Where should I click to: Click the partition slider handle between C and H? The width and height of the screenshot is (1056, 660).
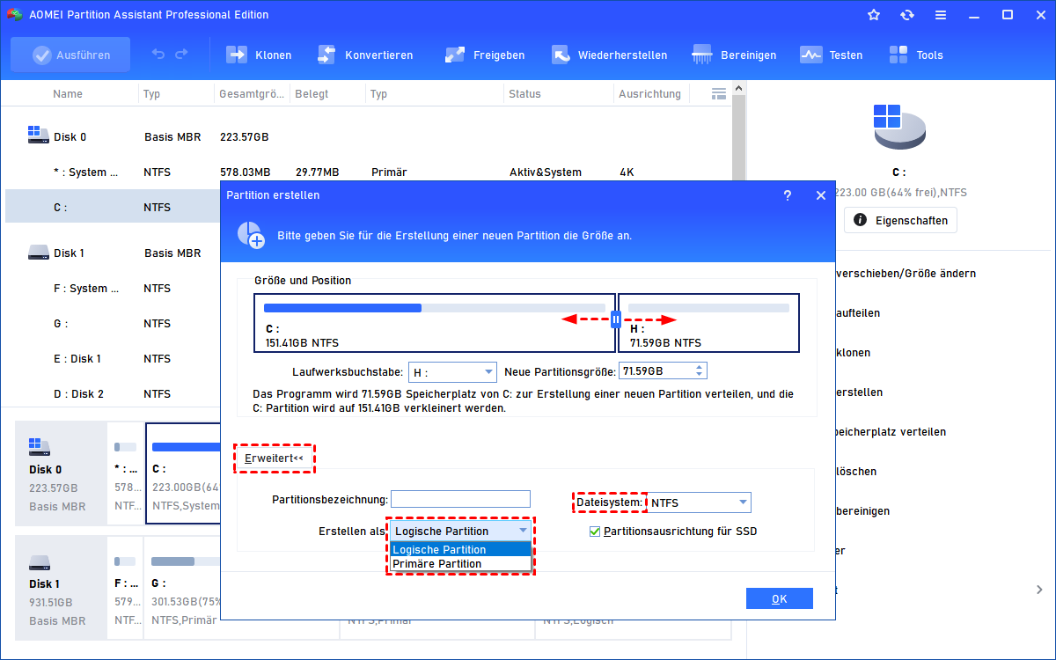click(616, 320)
